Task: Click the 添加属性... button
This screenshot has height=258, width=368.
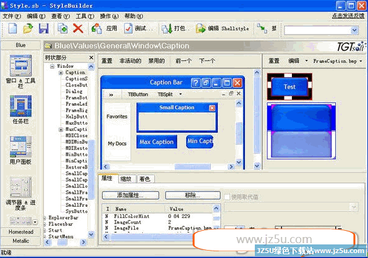Action: tap(131, 195)
